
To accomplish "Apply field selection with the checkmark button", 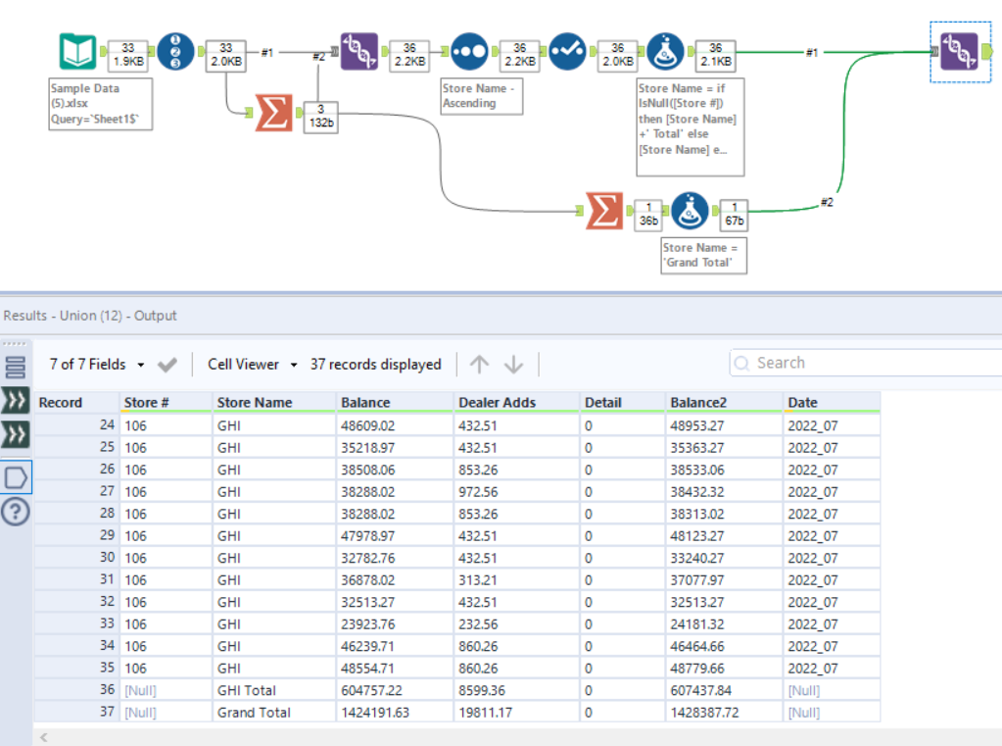I will point(167,365).
